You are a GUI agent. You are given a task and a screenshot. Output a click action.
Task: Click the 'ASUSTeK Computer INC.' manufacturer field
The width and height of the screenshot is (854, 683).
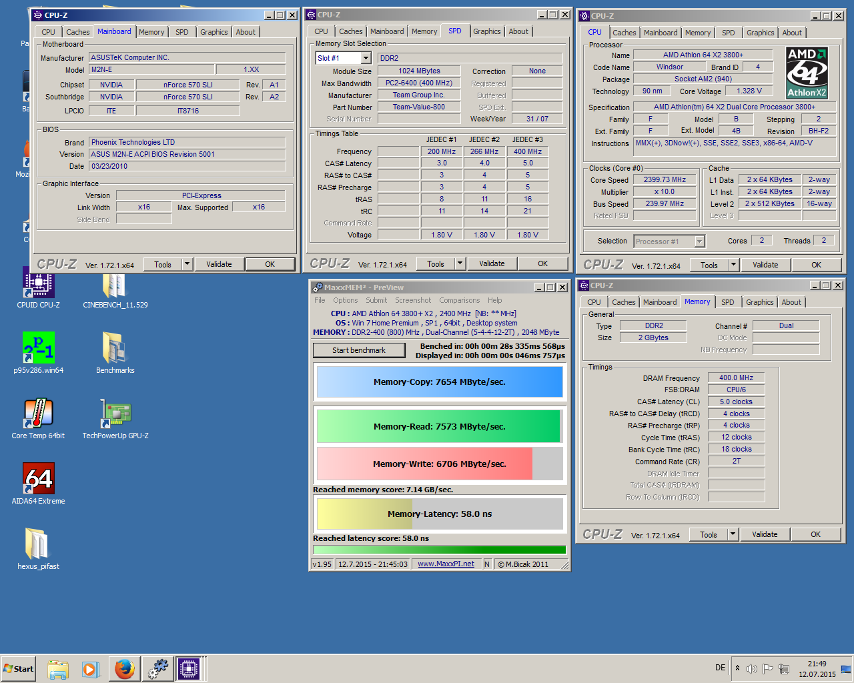187,57
